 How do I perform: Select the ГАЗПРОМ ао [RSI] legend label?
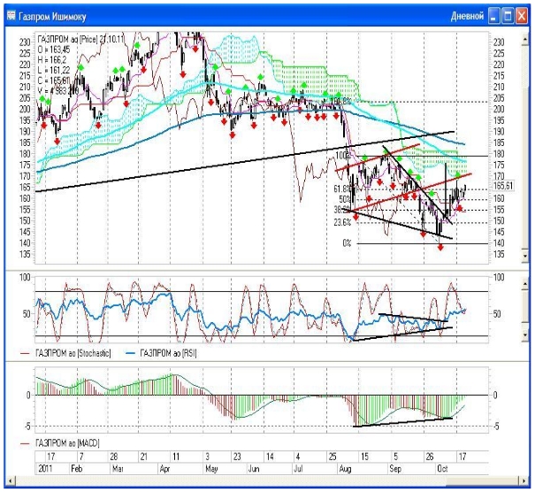[168, 353]
